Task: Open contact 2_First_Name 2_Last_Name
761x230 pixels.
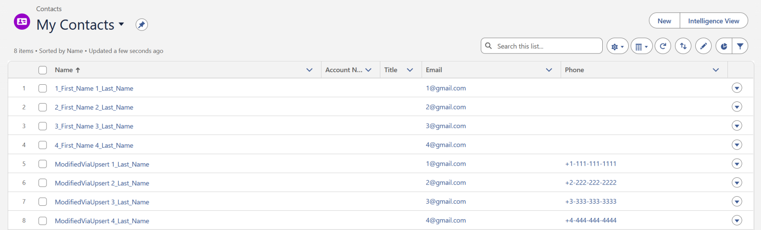Action: [x=94, y=107]
